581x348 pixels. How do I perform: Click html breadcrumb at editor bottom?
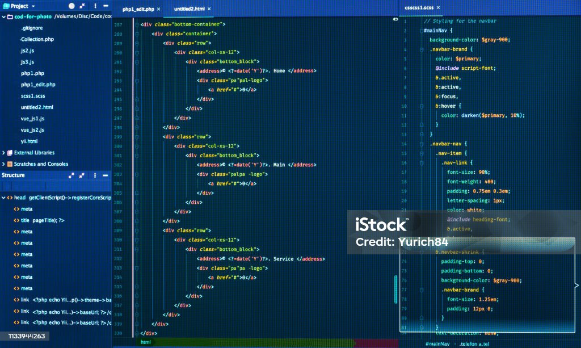tap(146, 342)
